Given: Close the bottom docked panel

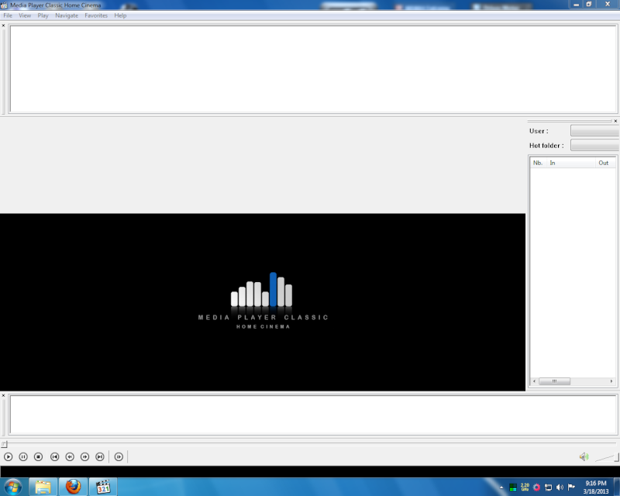Looking at the screenshot, I should coord(4,395).
